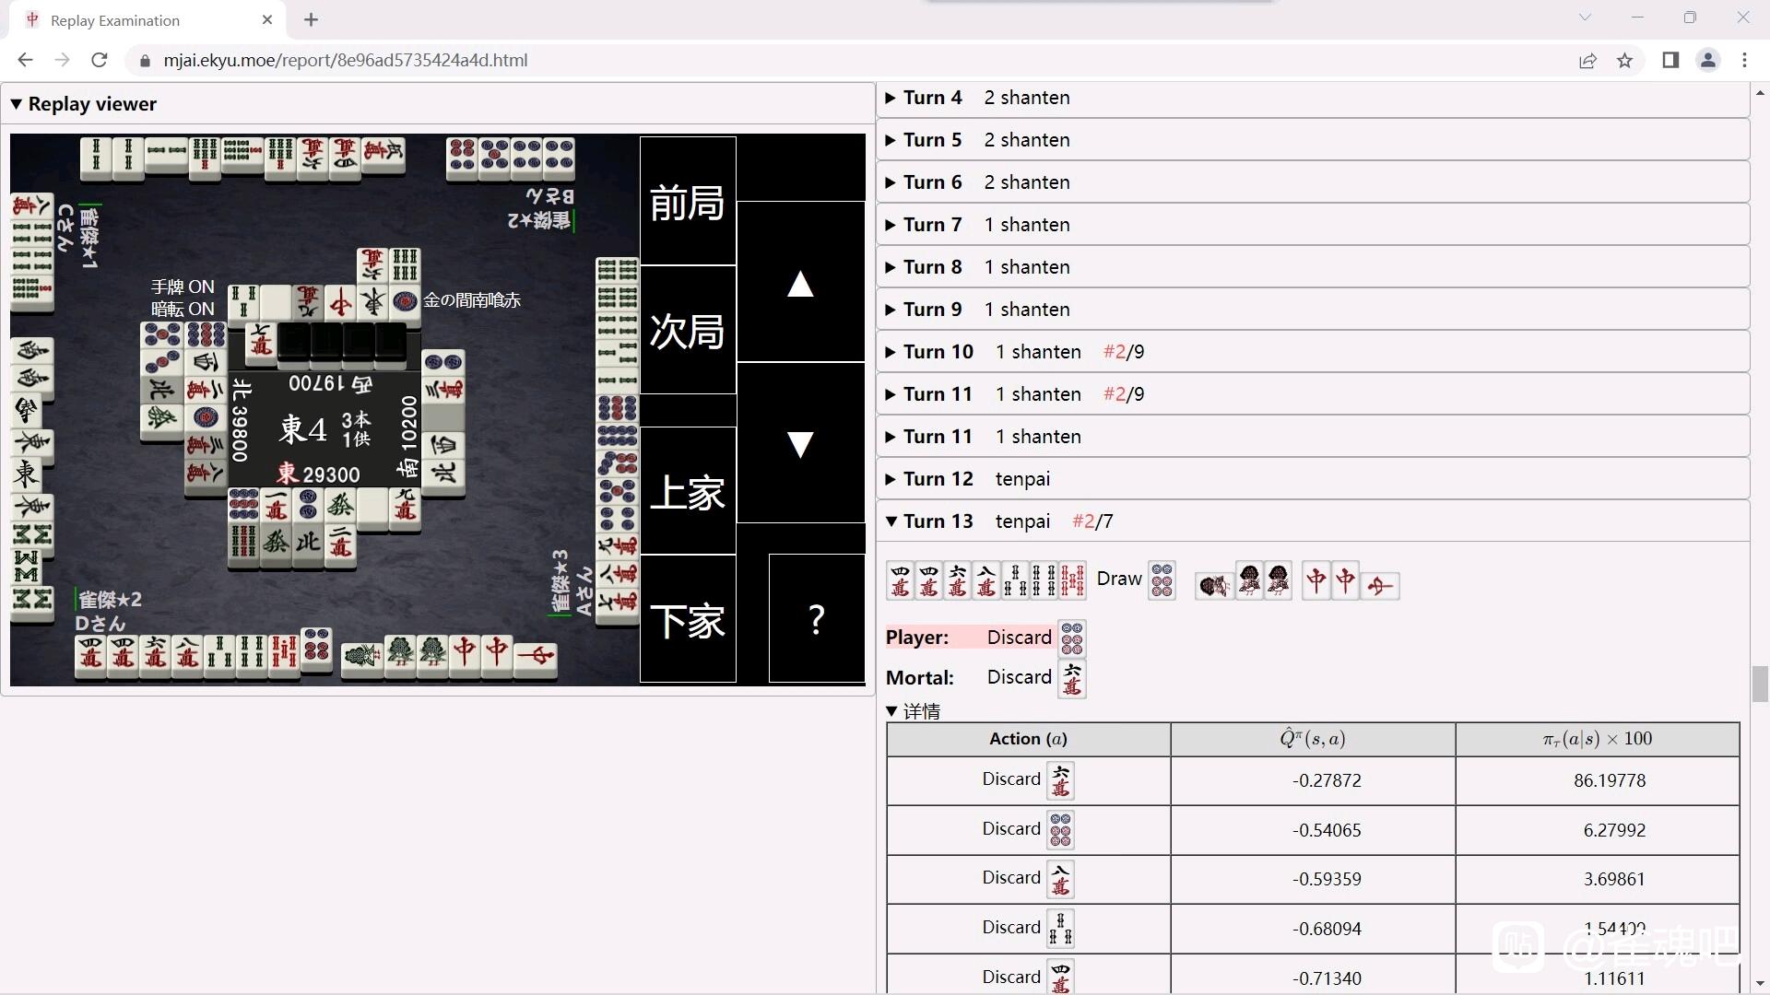Screen dimensions: 1770x995
Task: Click the Q value -0.54065 cell
Action: coord(1313,830)
